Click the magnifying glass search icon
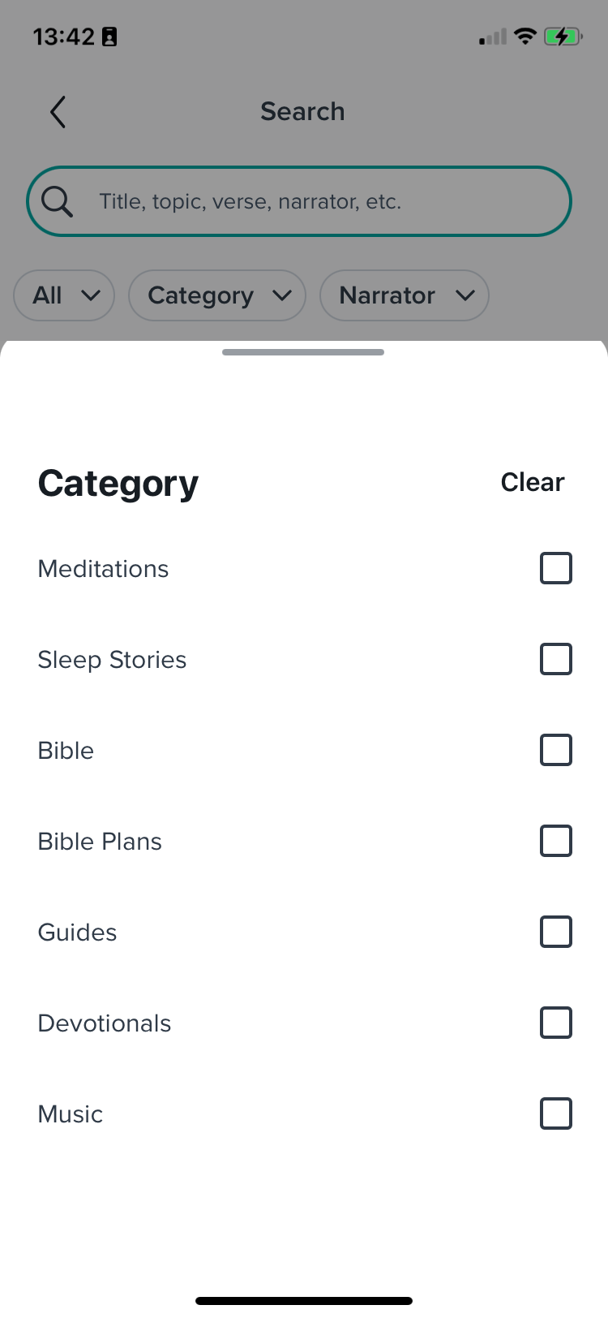Image resolution: width=608 pixels, height=1318 pixels. point(57,201)
